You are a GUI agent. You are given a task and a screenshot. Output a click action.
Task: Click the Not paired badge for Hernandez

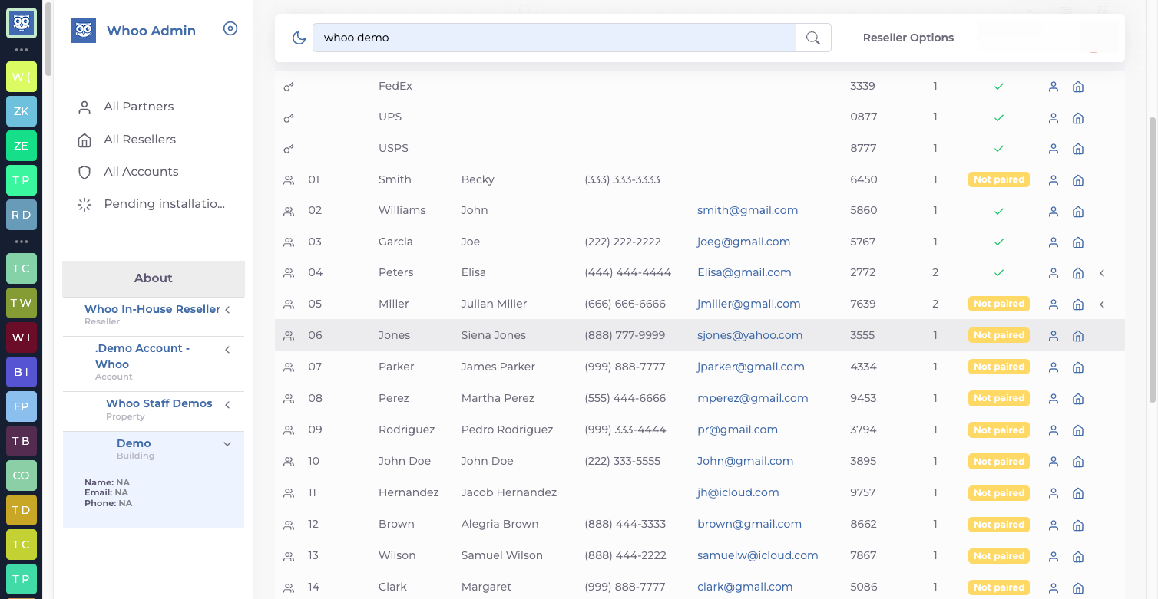(x=999, y=493)
